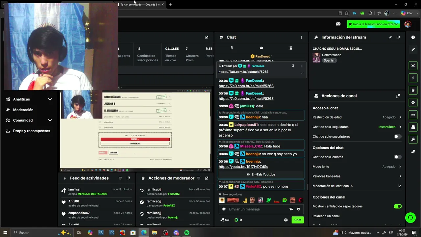Click the wrench icon in right sidebar
The height and width of the screenshot is (237, 421).
pos(413,140)
